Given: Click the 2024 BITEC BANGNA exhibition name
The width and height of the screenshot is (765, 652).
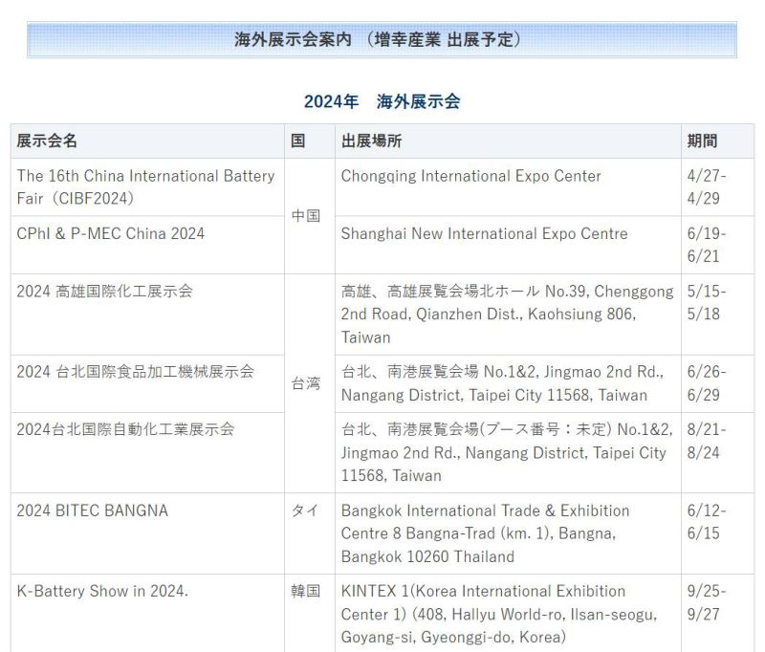Looking at the screenshot, I should click(92, 511).
